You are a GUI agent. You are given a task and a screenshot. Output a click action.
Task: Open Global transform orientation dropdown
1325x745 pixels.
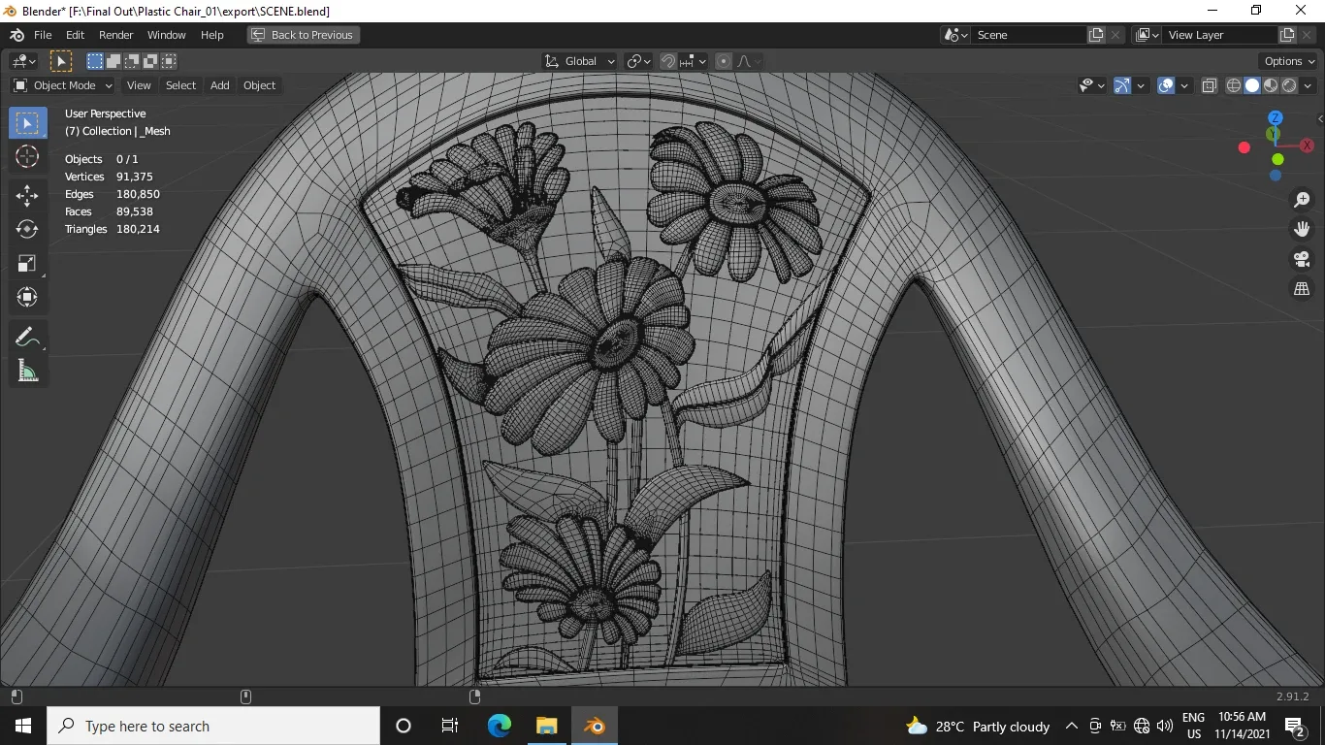(580, 61)
